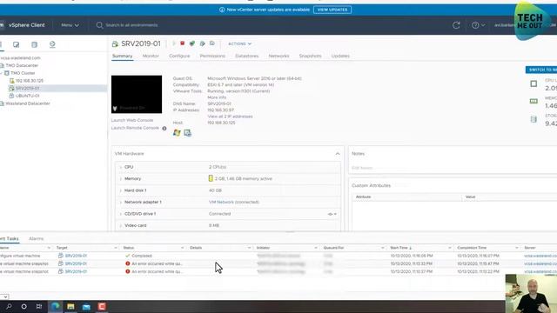The height and width of the screenshot is (313, 557).
Task: Refresh the vSphere Client view
Action: [x=456, y=25]
